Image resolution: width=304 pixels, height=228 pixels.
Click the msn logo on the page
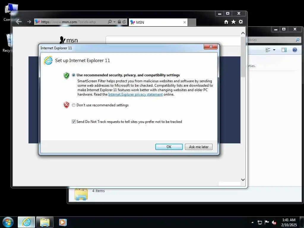(x=69, y=40)
